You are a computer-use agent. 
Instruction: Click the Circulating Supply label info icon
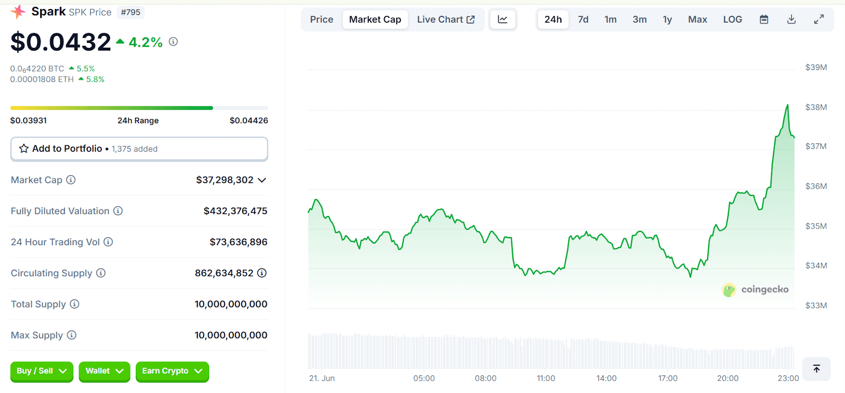101,273
